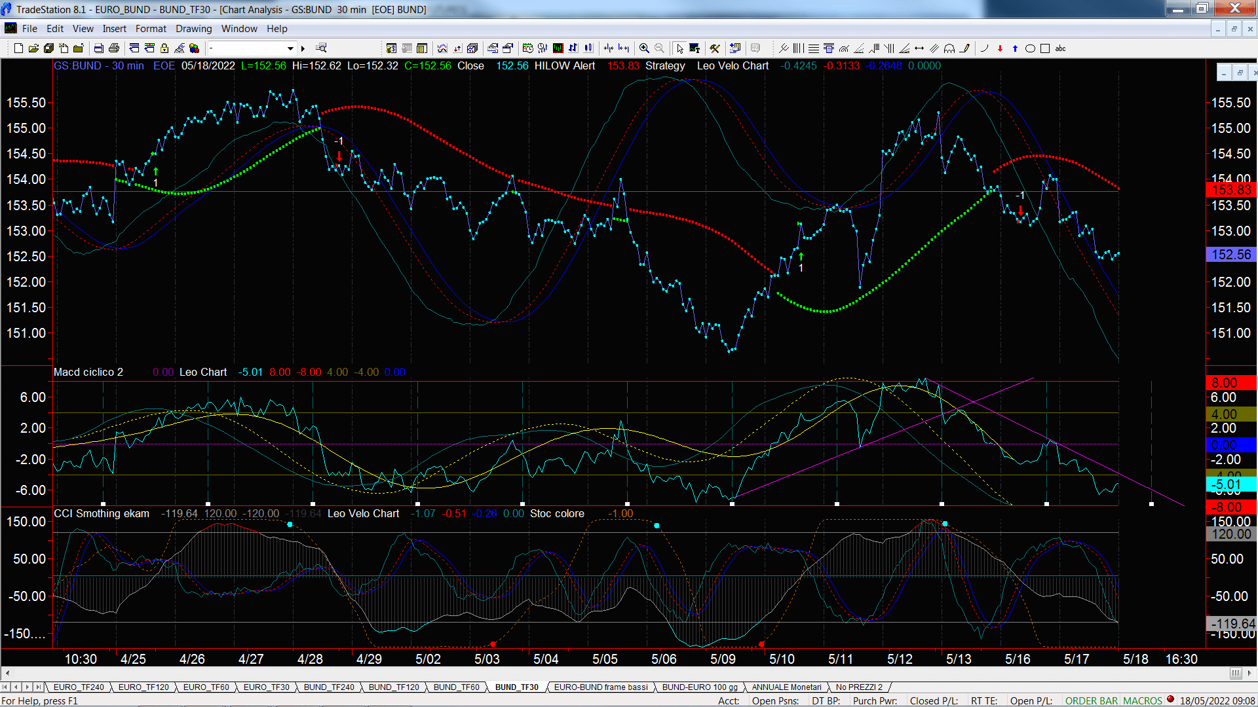Select the vertical time lines drawing tool
The height and width of the screenshot is (707, 1258).
[x=798, y=48]
